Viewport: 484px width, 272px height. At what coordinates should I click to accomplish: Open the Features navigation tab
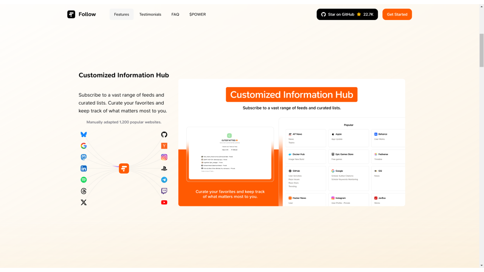(x=121, y=14)
